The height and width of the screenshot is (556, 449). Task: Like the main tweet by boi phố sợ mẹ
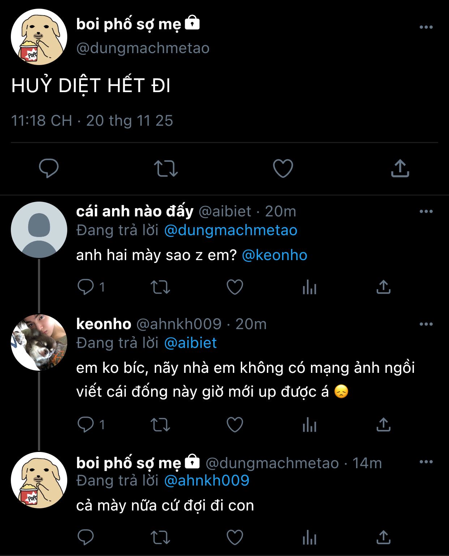[283, 168]
